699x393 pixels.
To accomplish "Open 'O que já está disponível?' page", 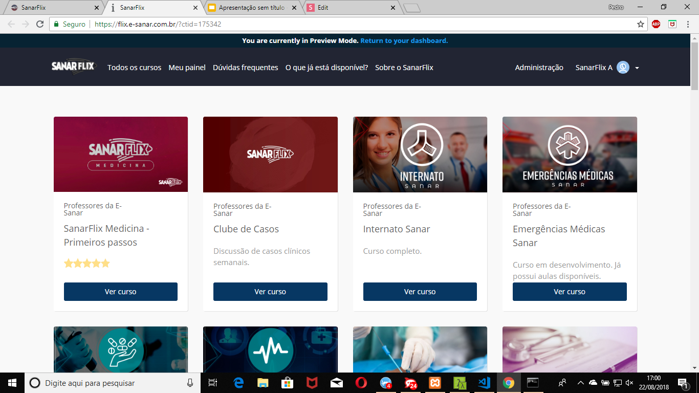I will coord(326,68).
